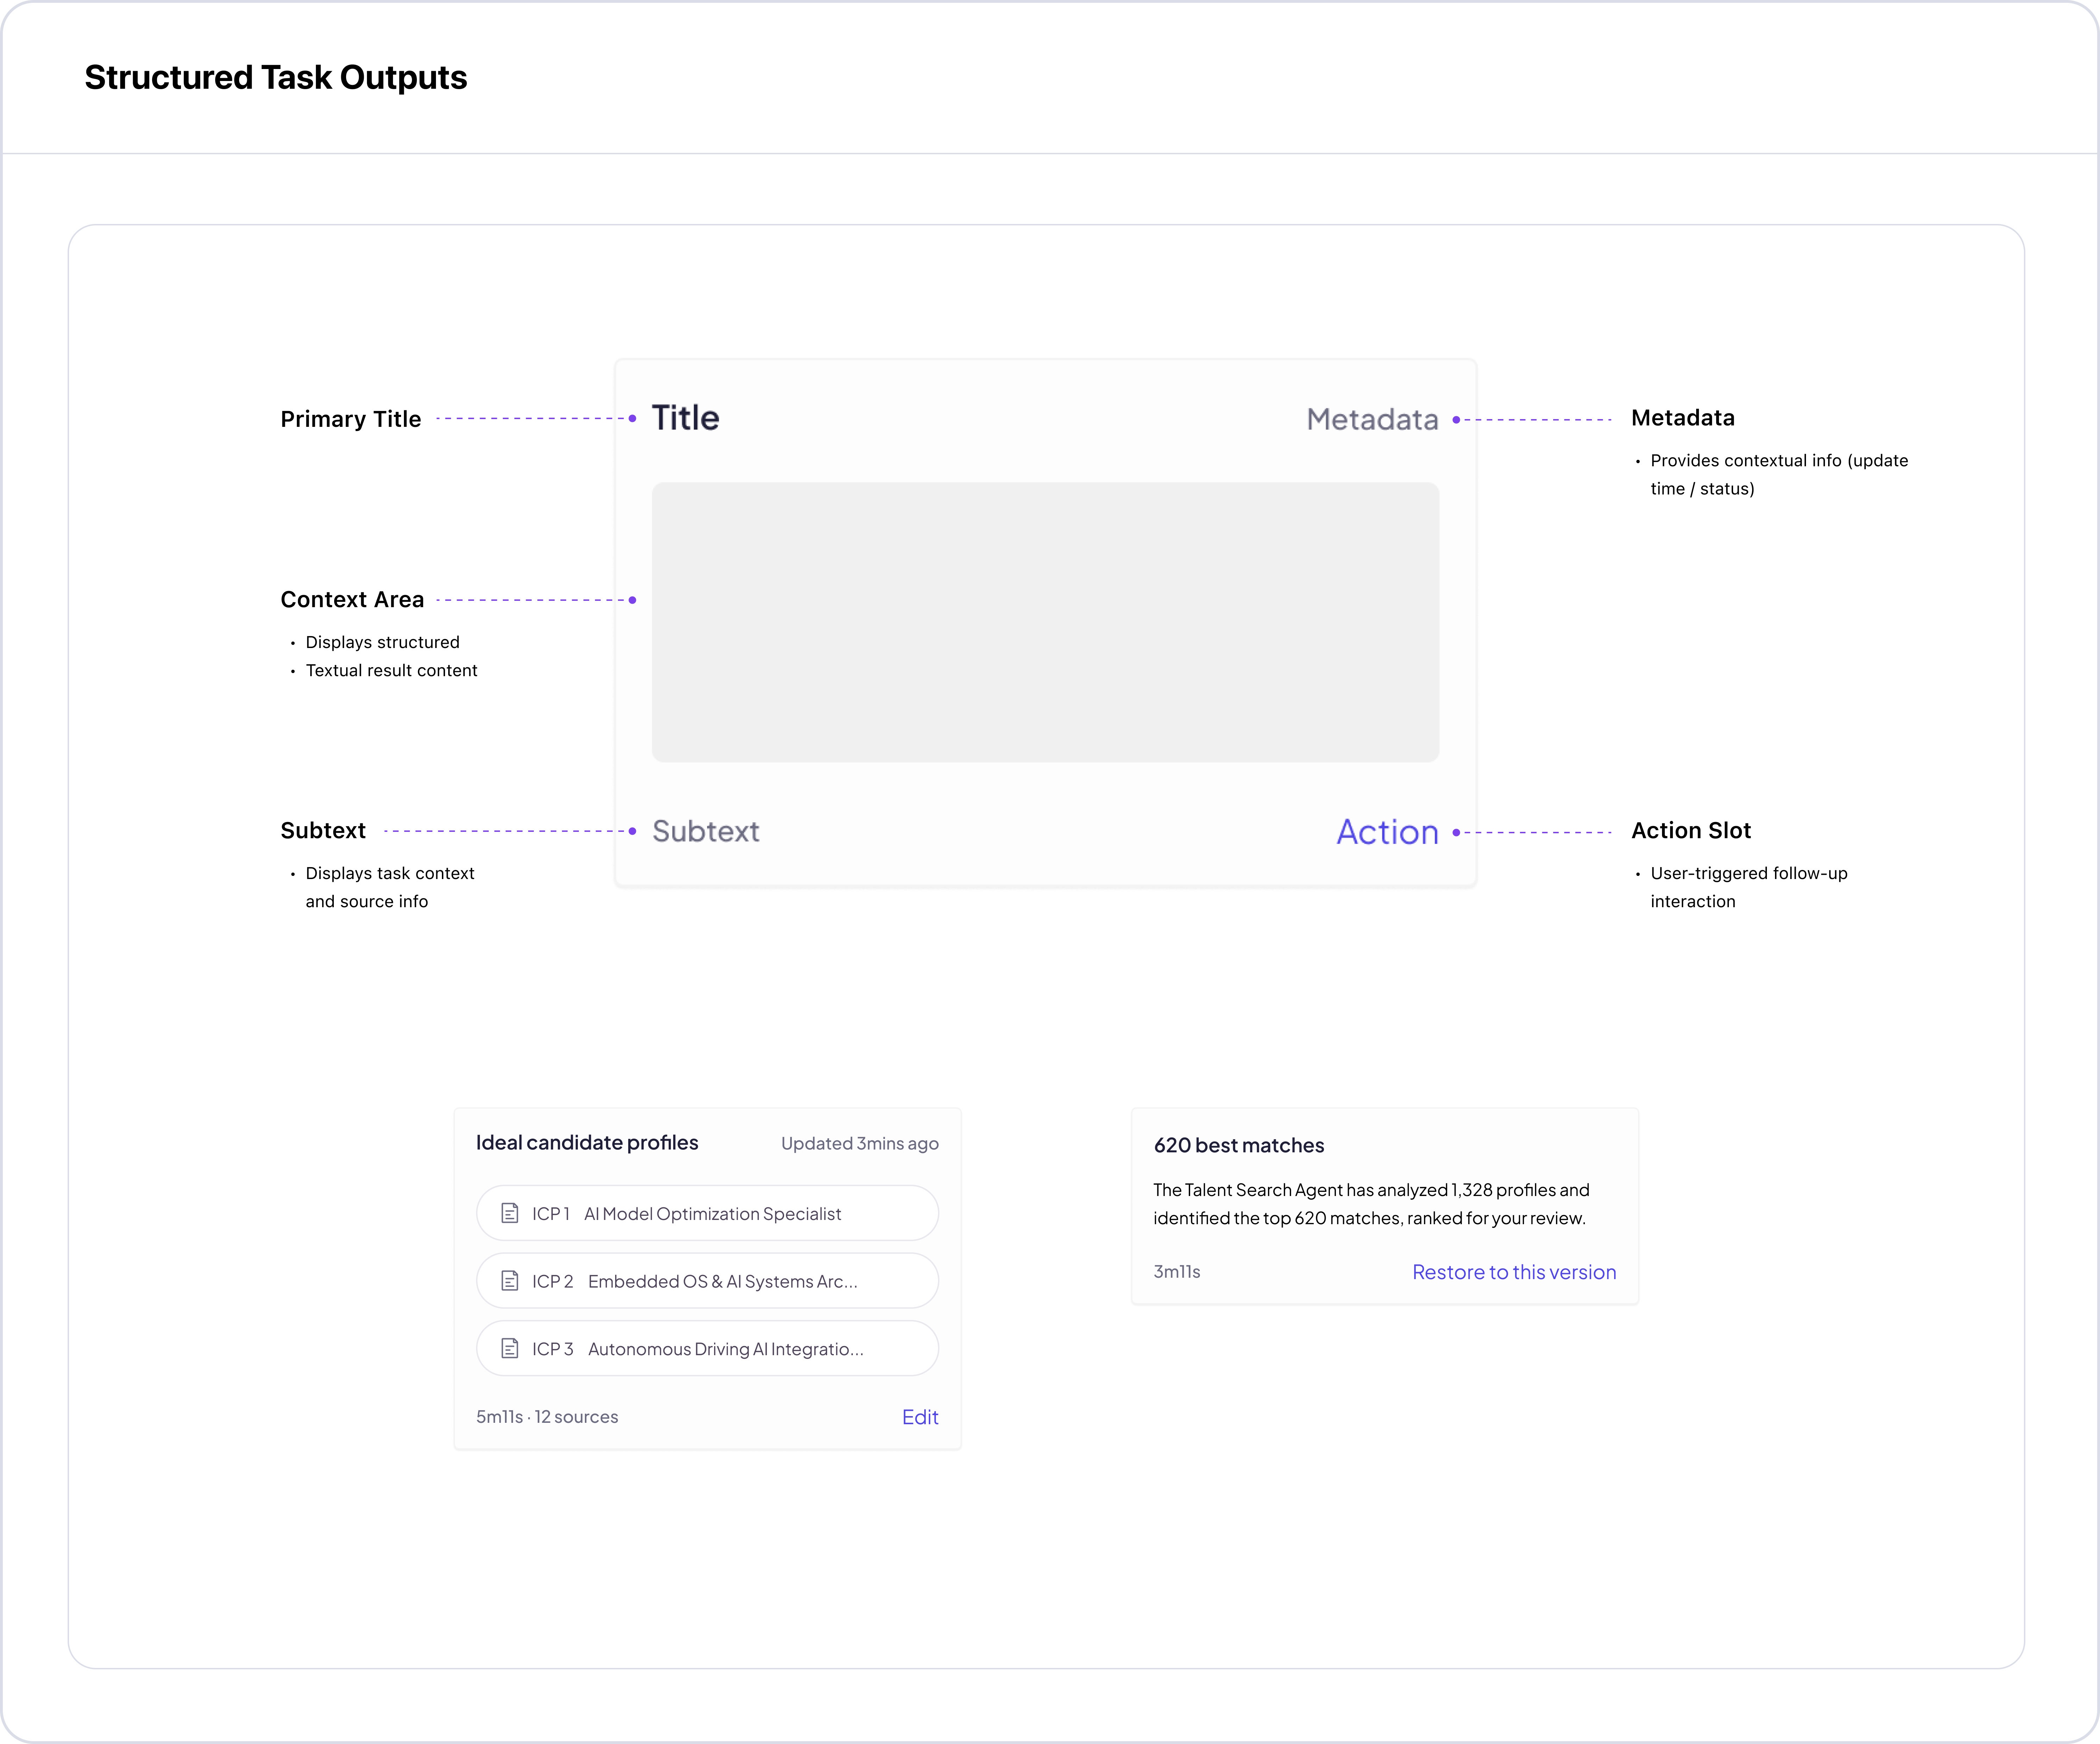Click the purple Action text in template
The height and width of the screenshot is (1744, 2100).
click(x=1387, y=832)
